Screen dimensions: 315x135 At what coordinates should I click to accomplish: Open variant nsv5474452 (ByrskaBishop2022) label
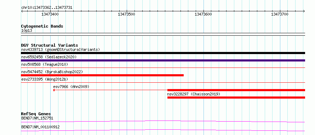52,72
